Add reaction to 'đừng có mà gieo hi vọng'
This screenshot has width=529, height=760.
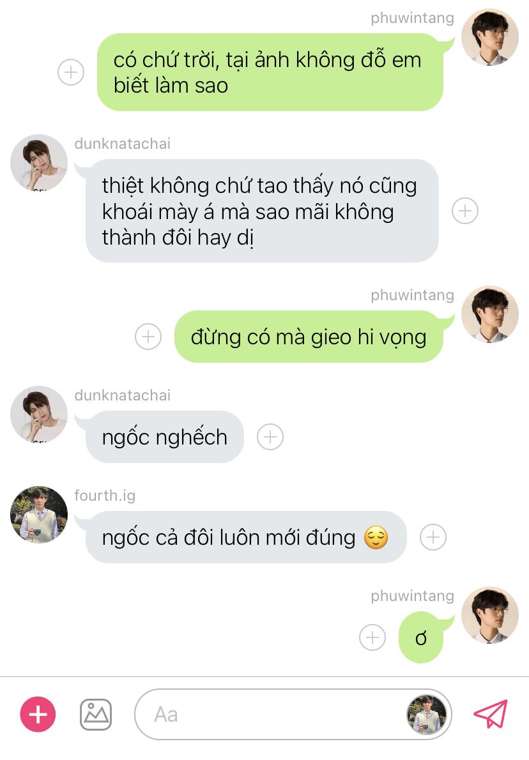coord(148,337)
